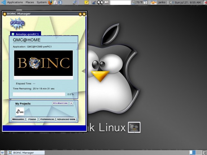
Task: Launch Firefox from the top panel
Action: (50, 2)
